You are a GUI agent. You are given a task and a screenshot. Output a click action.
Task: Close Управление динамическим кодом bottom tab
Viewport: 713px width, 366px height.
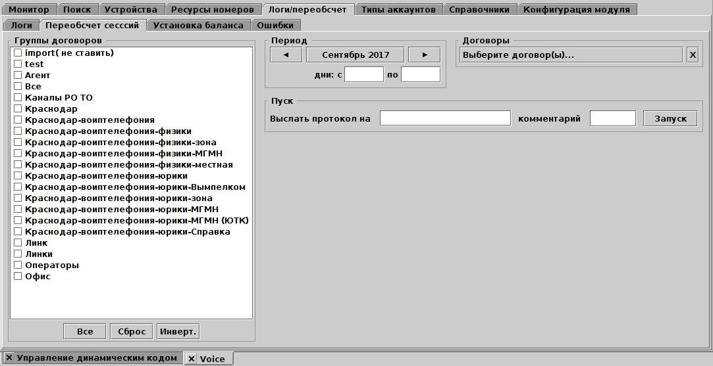pyautogui.click(x=9, y=357)
